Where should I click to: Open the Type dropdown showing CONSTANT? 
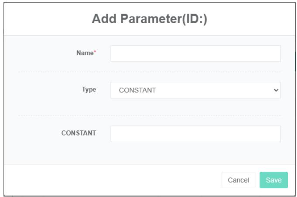click(195, 90)
